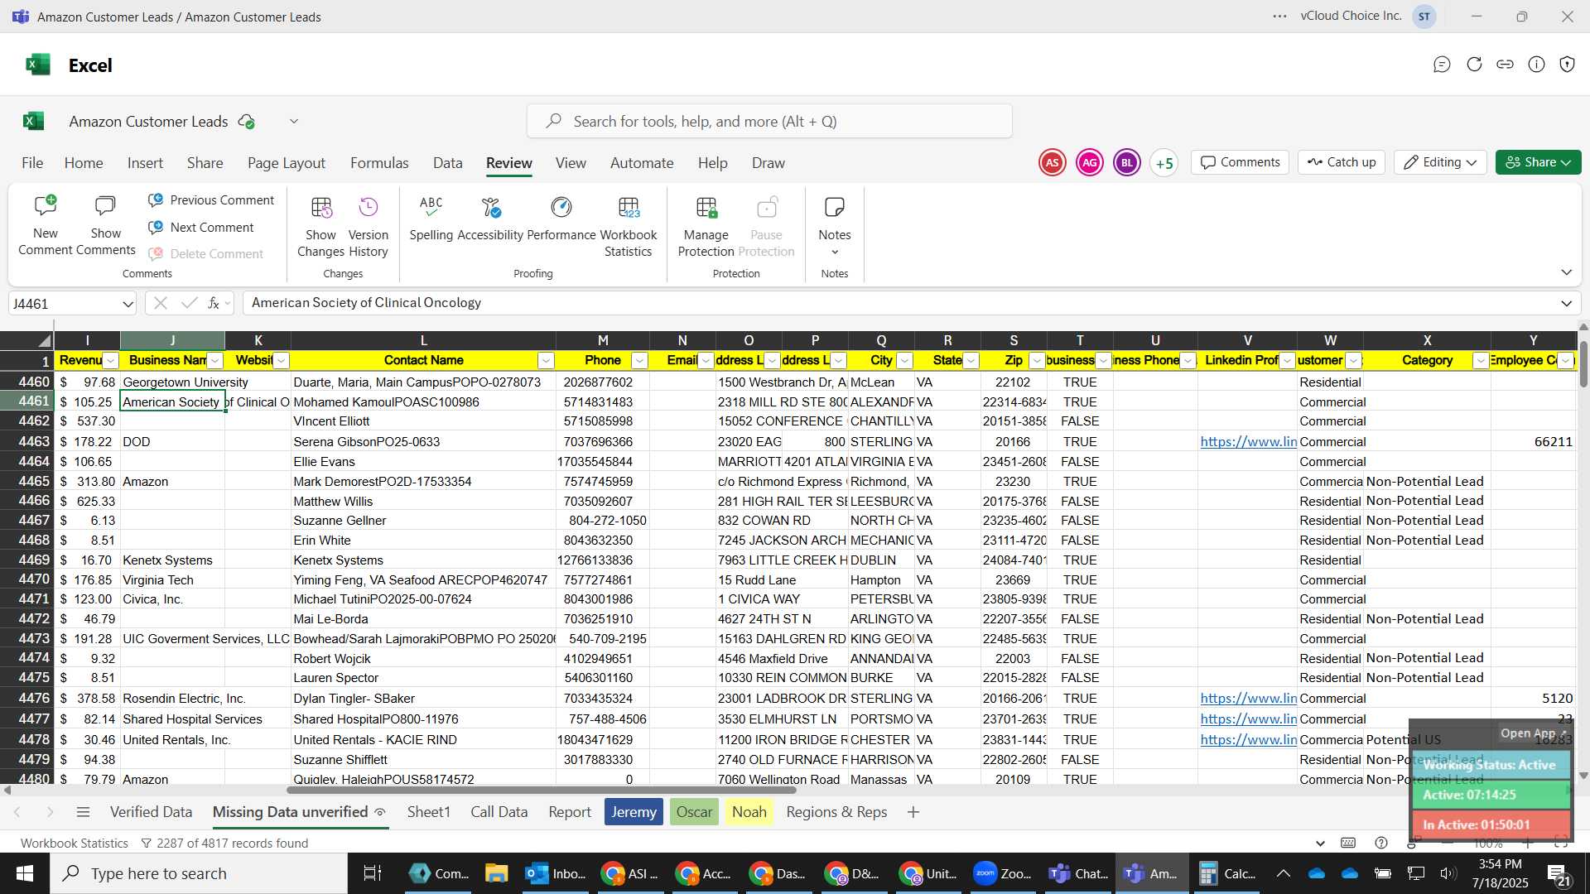Open Workbook Statistics from ribbon
1590x894 pixels.
click(x=629, y=226)
